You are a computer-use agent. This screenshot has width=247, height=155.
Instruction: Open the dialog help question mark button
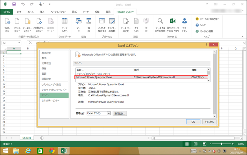pyautogui.click(x=206, y=45)
